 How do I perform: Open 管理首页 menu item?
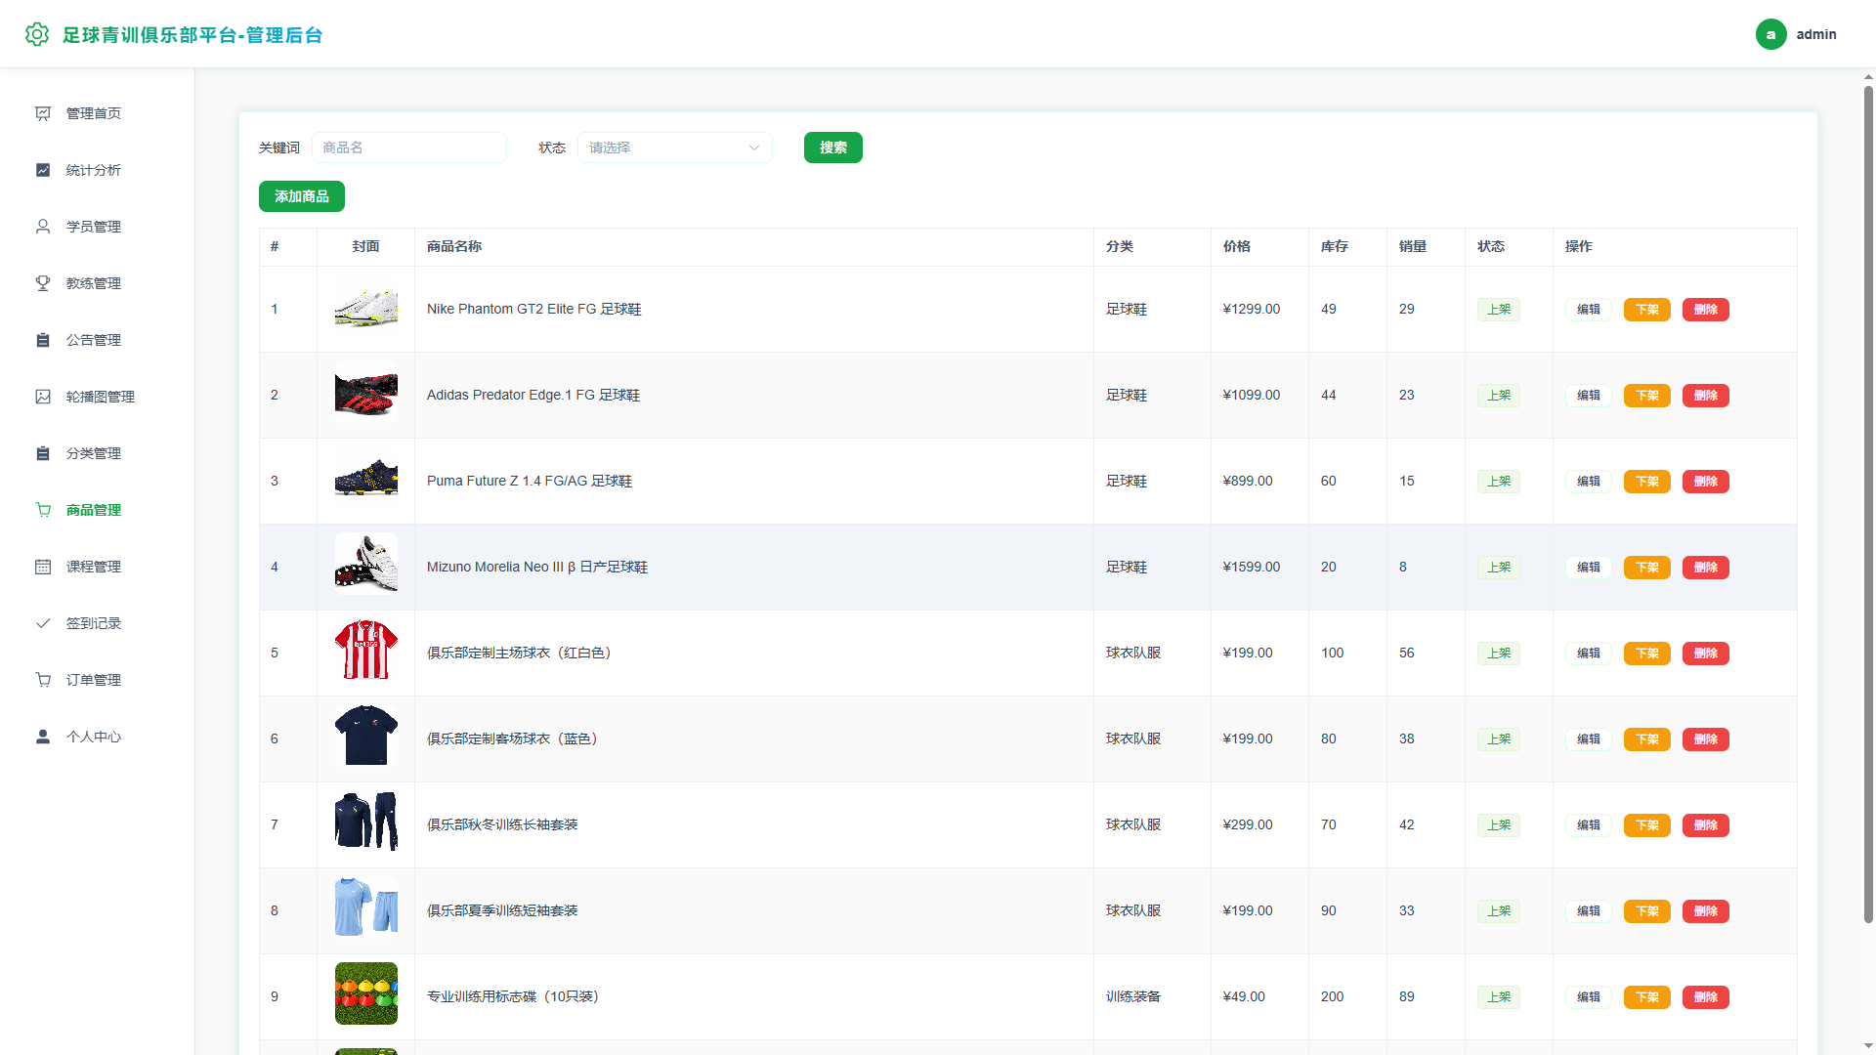[x=98, y=113]
